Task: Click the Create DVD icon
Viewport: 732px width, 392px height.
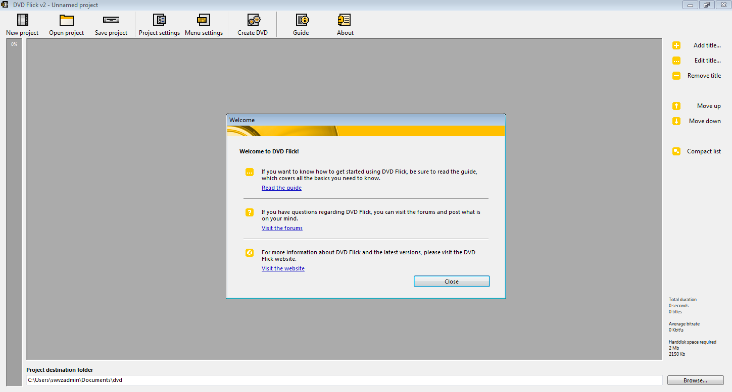Action: [253, 20]
